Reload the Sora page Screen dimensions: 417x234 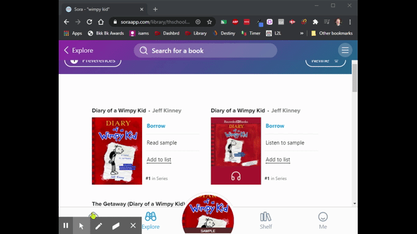pos(89,22)
